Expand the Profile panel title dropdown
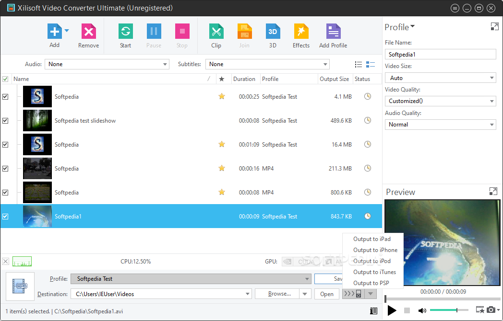This screenshot has width=503, height=321. [413, 26]
